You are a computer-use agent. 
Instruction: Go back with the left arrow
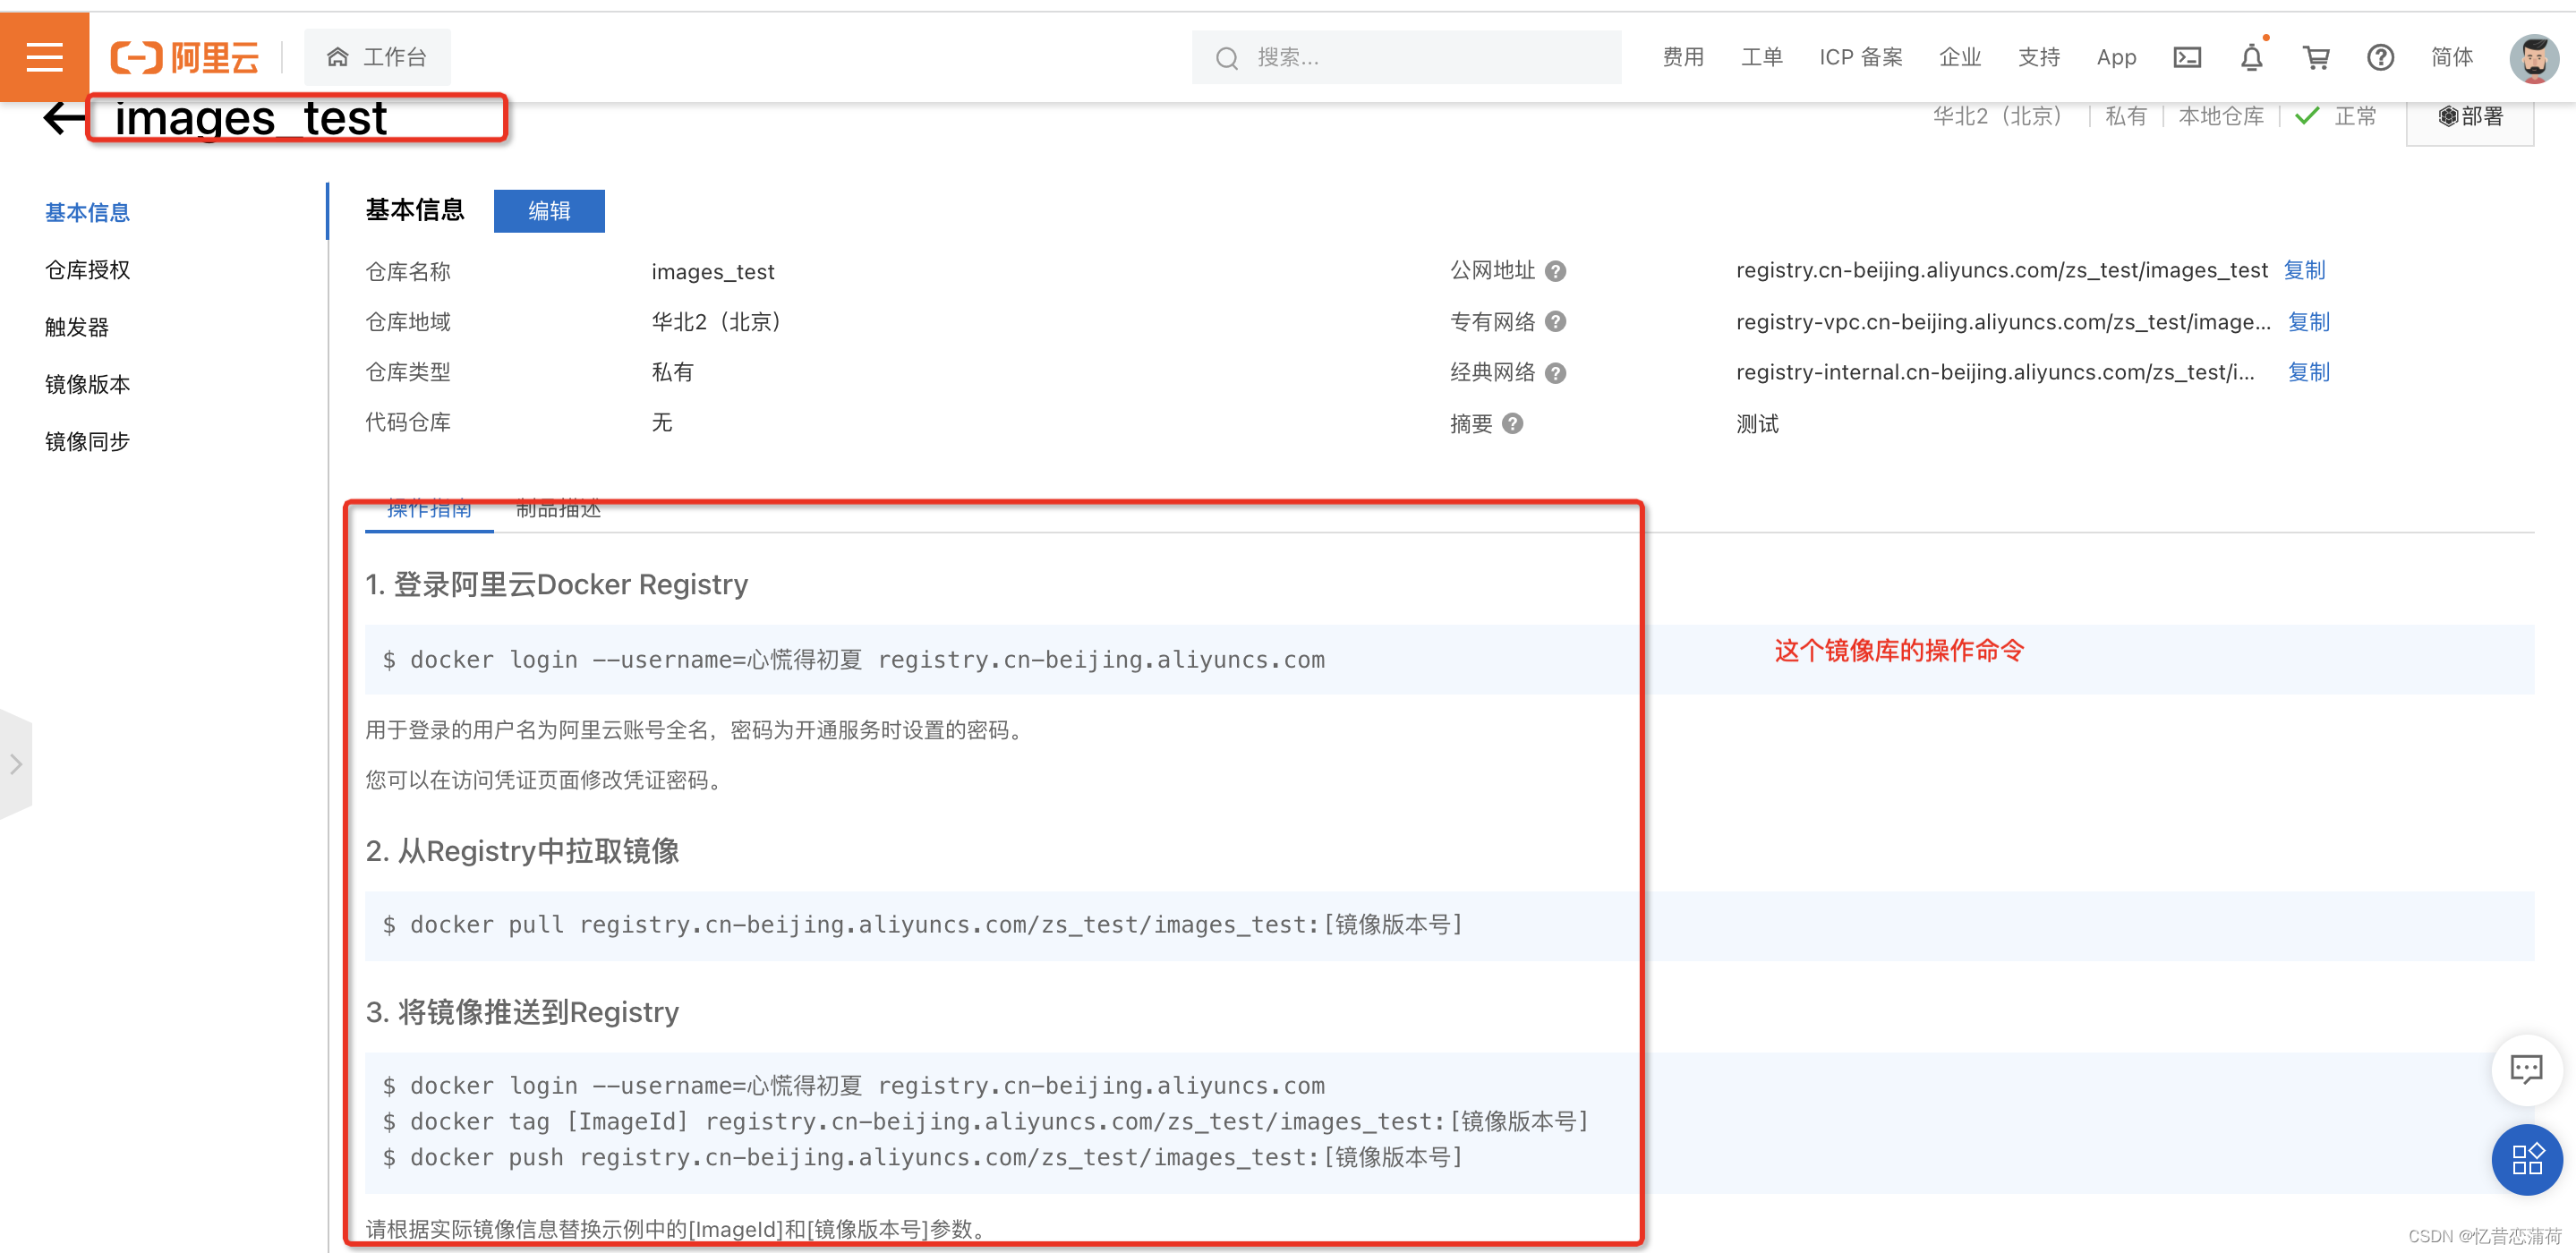(65, 118)
